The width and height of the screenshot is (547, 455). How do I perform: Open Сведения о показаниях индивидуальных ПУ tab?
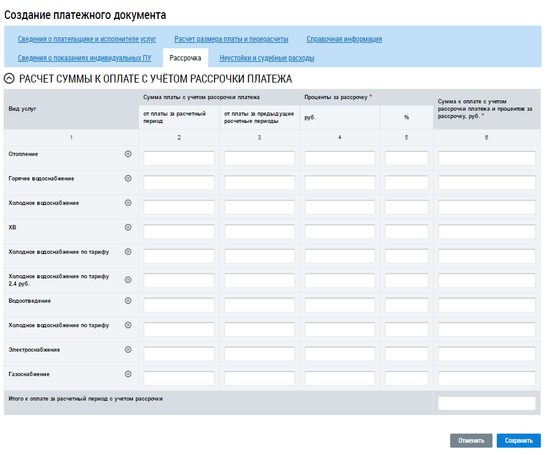(84, 59)
